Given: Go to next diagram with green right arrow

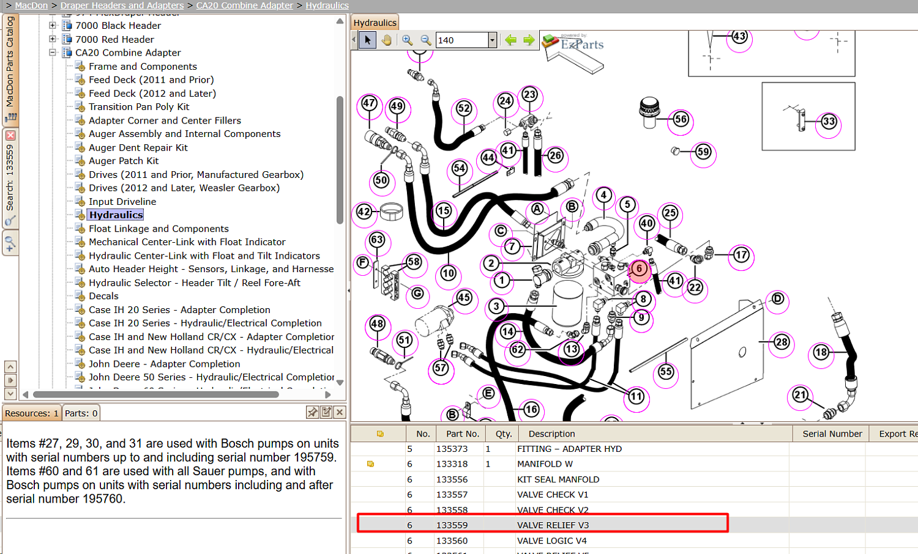Looking at the screenshot, I should coord(529,40).
